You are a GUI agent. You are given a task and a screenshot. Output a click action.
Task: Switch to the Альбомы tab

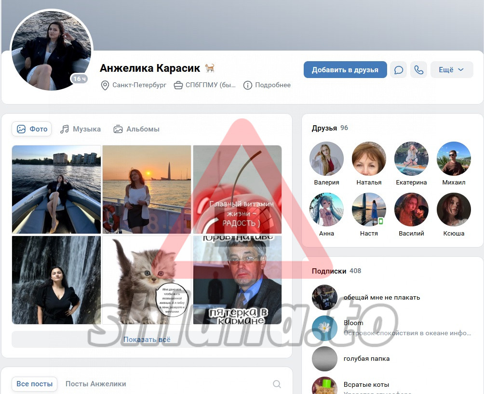click(x=136, y=129)
